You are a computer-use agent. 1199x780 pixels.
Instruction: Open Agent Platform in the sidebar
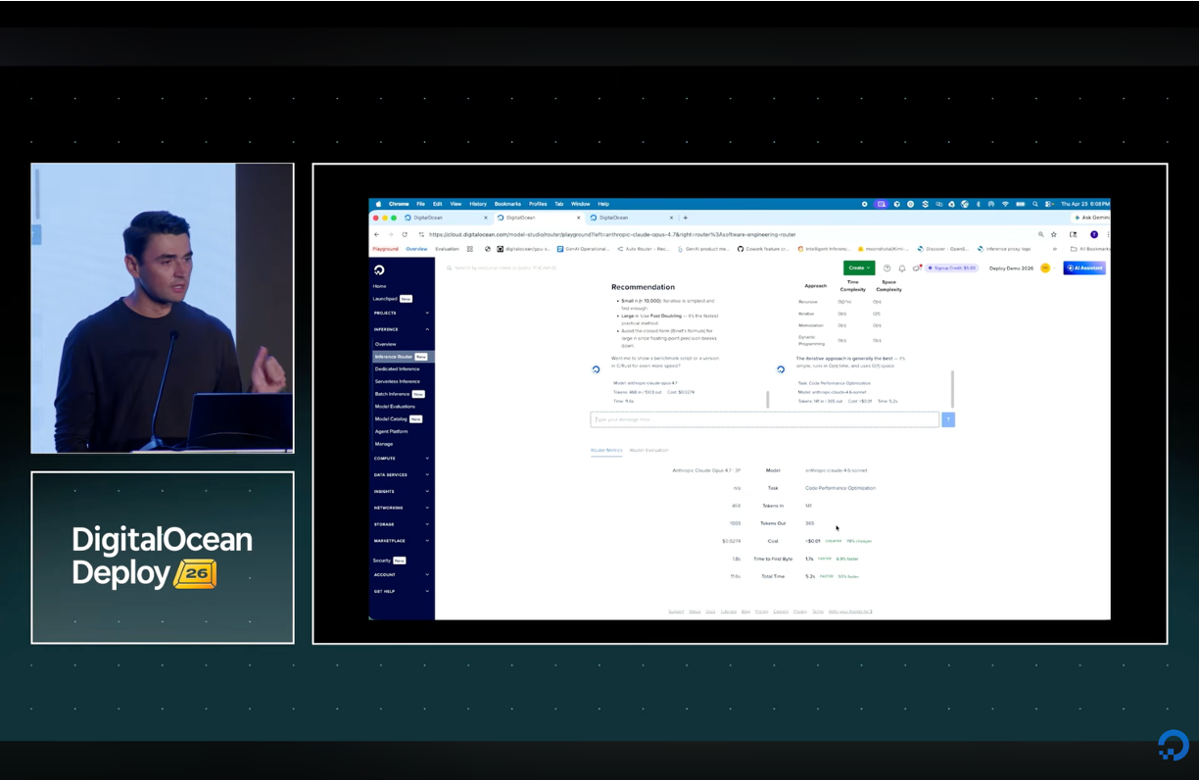pyautogui.click(x=391, y=431)
